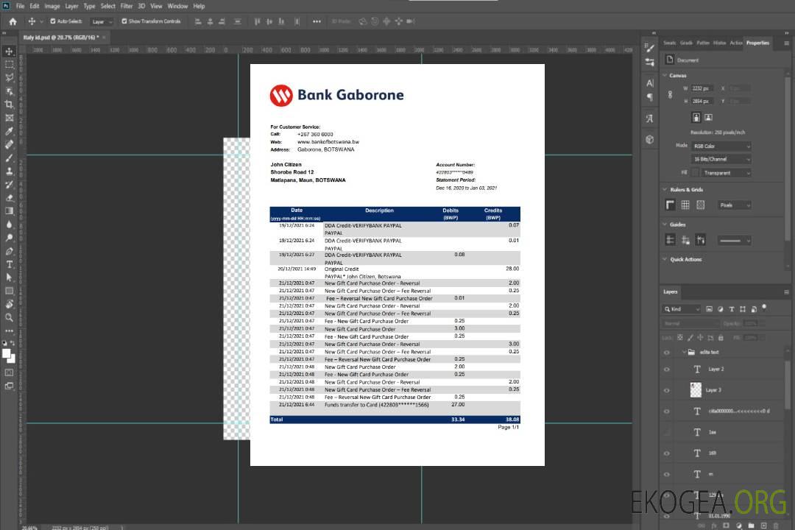Switch to the Swatches tab

click(x=670, y=43)
